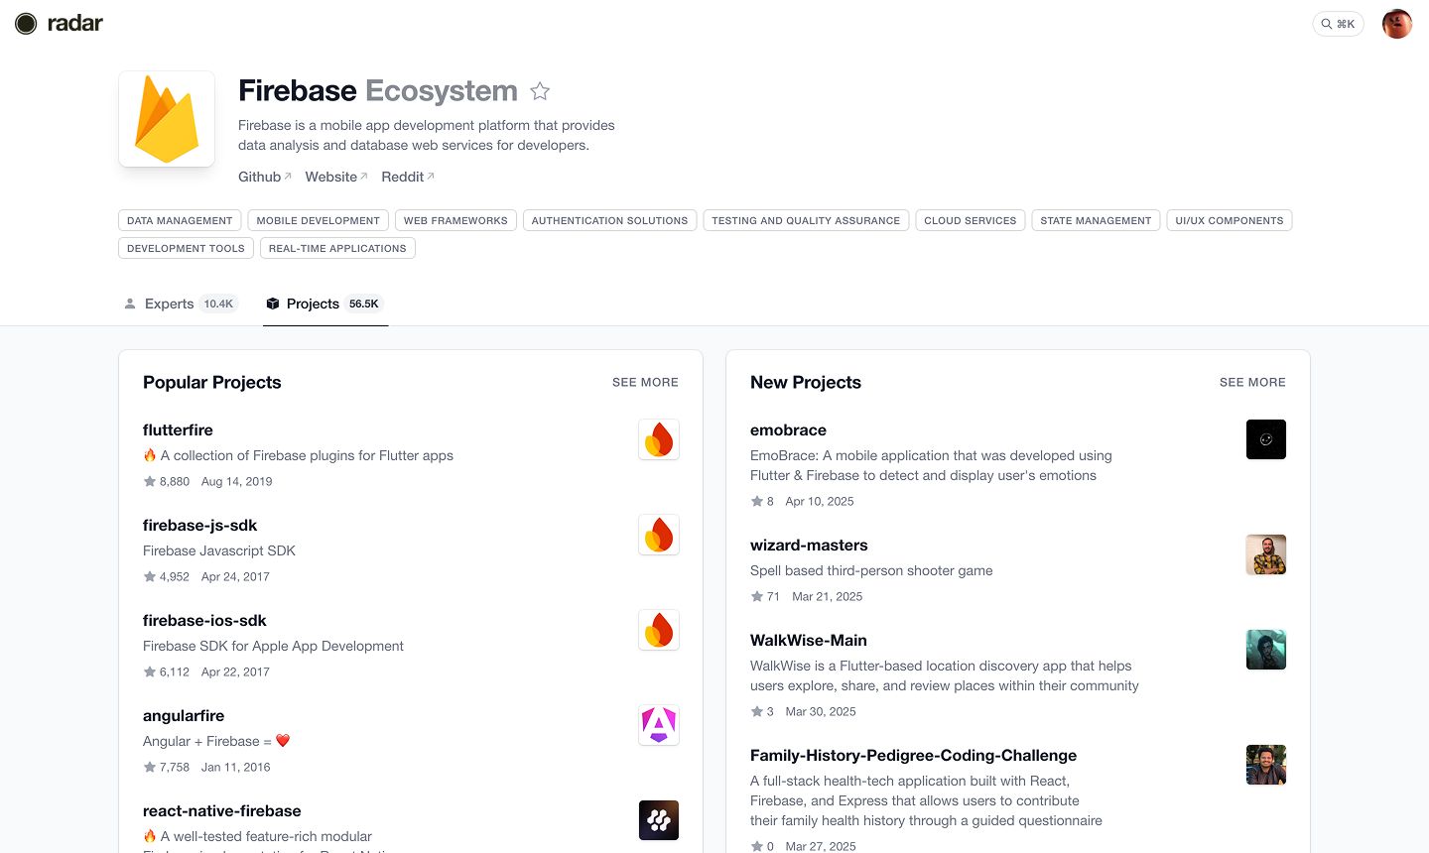Click the emobrace black avatar icon
Image resolution: width=1429 pixels, height=853 pixels.
[x=1266, y=439]
